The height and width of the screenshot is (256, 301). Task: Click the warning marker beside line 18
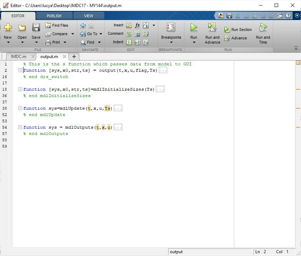(x=298, y=89)
